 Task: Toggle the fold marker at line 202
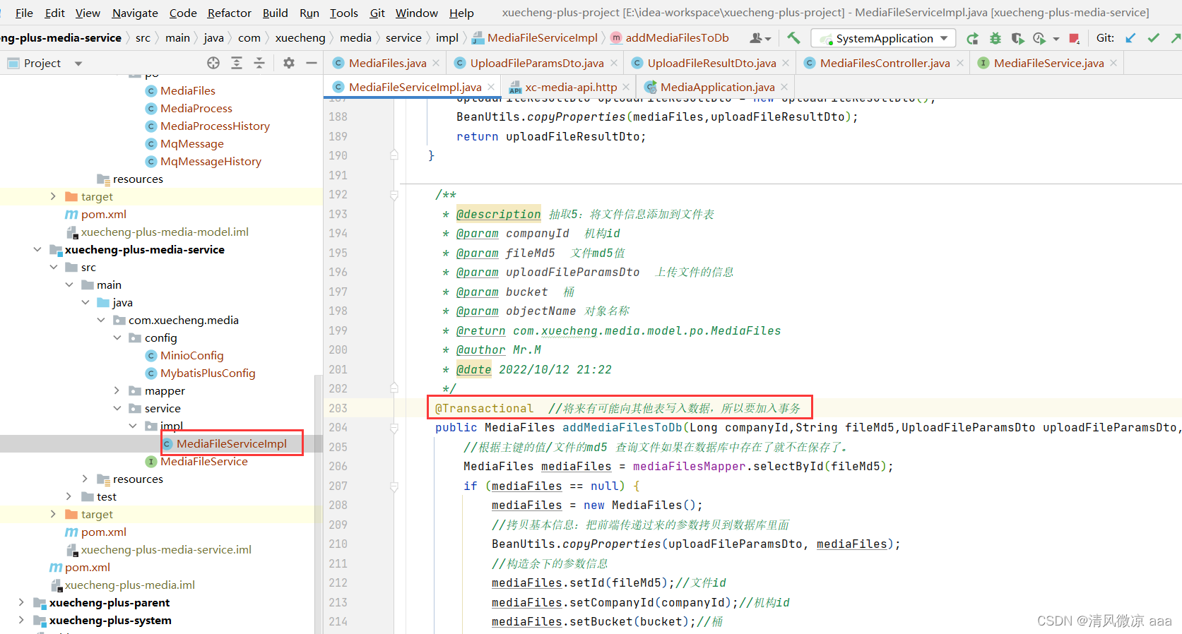(394, 388)
